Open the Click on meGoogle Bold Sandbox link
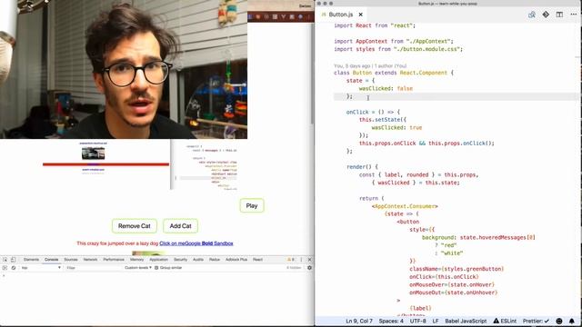 coord(196,243)
